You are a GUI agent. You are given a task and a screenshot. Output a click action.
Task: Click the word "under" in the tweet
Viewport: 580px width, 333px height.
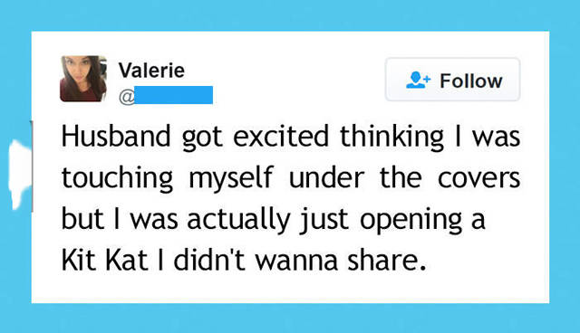click(x=326, y=177)
